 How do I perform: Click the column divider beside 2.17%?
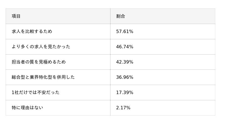110,108
